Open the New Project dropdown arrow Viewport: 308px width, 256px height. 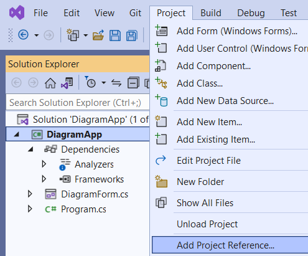85,36
